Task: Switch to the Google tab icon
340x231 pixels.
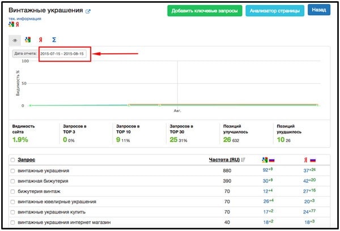Action: [28, 40]
